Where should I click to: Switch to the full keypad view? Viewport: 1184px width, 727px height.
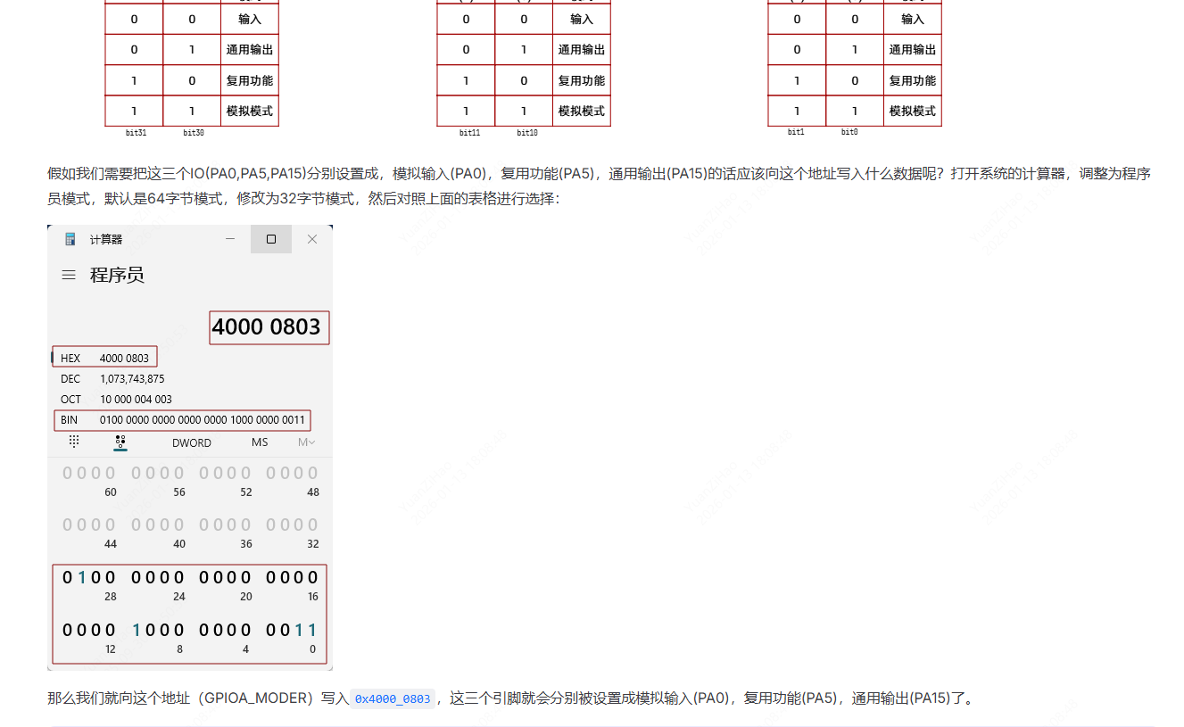(73, 441)
